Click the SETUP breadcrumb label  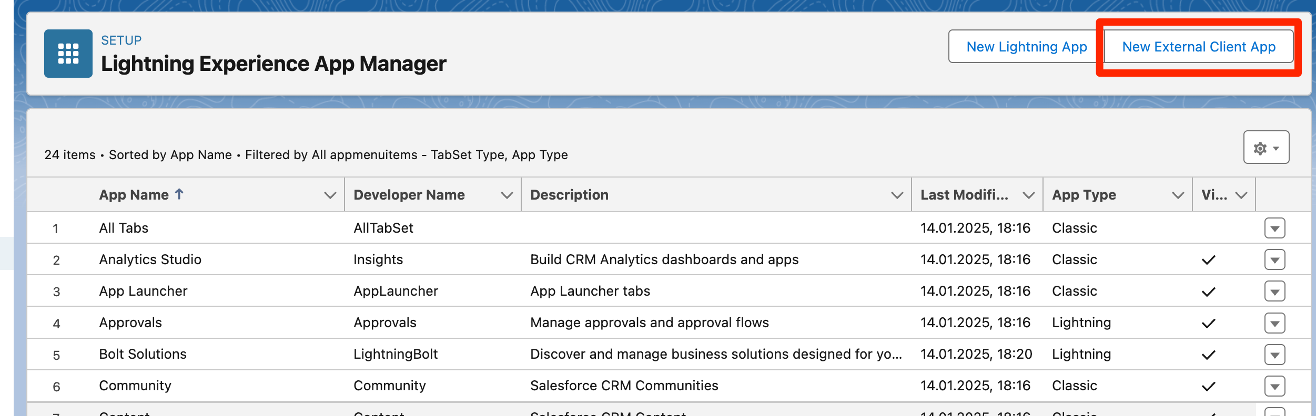click(x=121, y=40)
